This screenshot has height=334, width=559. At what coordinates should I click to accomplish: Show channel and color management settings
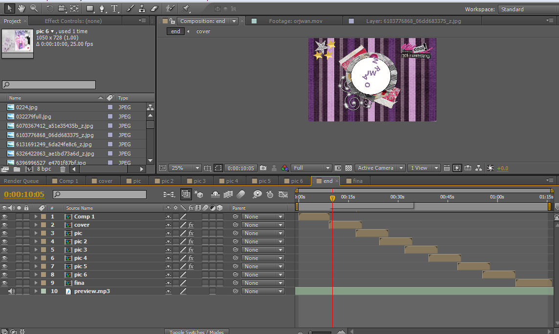coord(284,168)
